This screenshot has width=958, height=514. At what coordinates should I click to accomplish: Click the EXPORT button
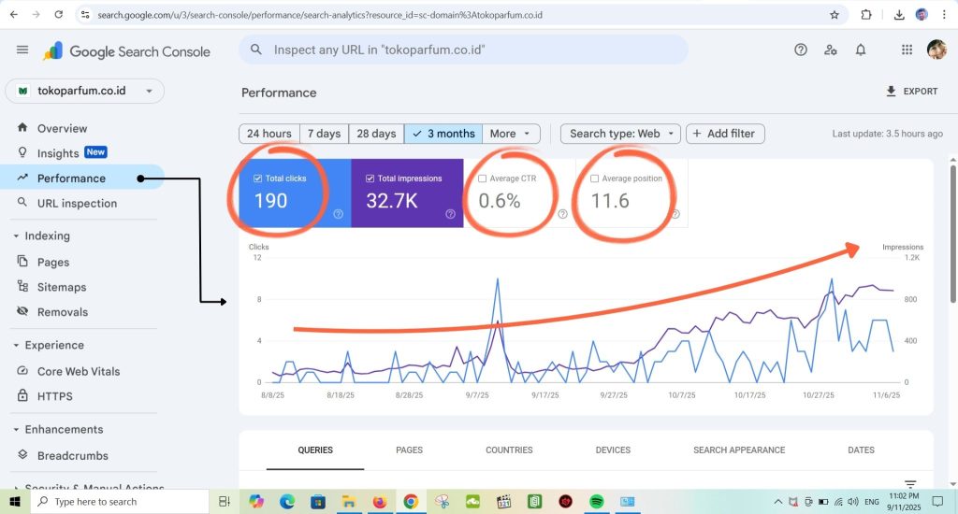[911, 92]
